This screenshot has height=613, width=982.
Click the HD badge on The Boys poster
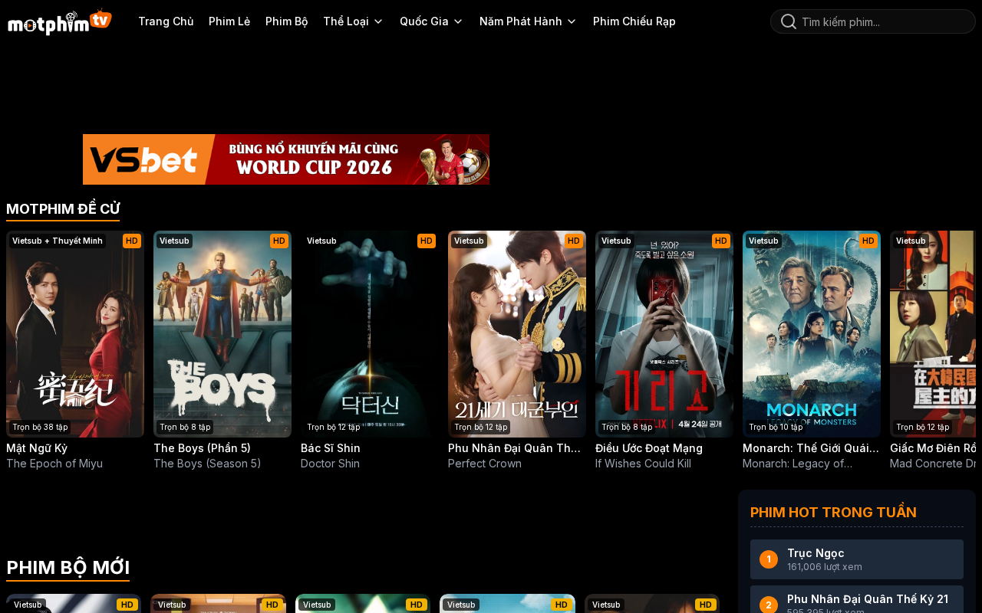[x=279, y=241]
